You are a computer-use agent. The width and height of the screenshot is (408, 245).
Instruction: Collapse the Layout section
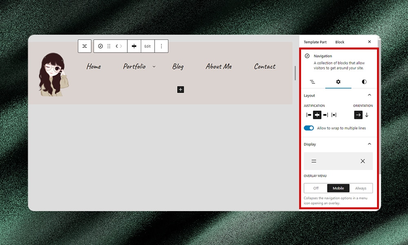click(369, 95)
